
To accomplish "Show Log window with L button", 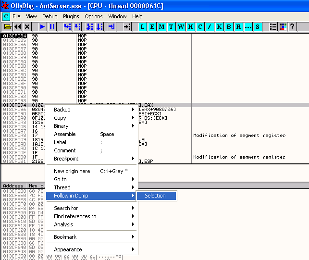I will pos(142,27).
